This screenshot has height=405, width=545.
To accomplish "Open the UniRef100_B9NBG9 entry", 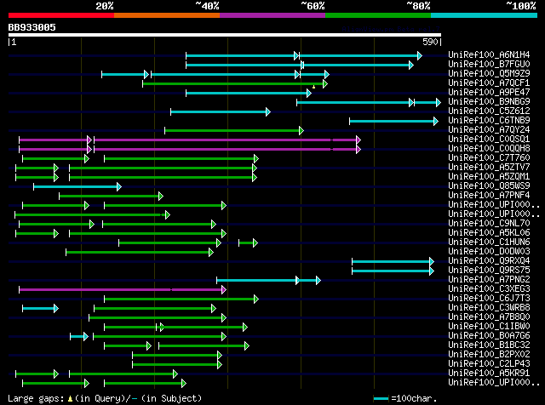I will click(489, 102).
